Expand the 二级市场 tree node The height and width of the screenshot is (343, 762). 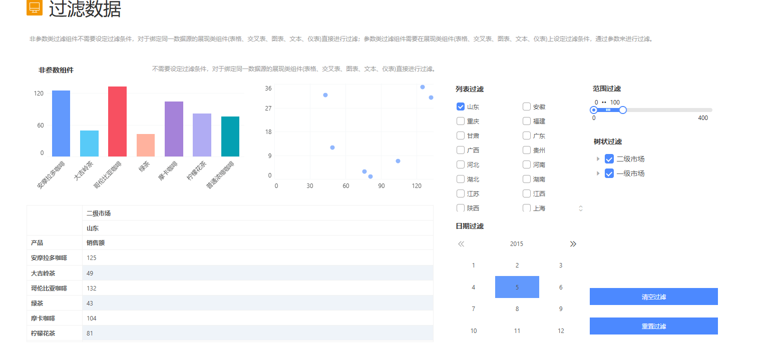598,159
